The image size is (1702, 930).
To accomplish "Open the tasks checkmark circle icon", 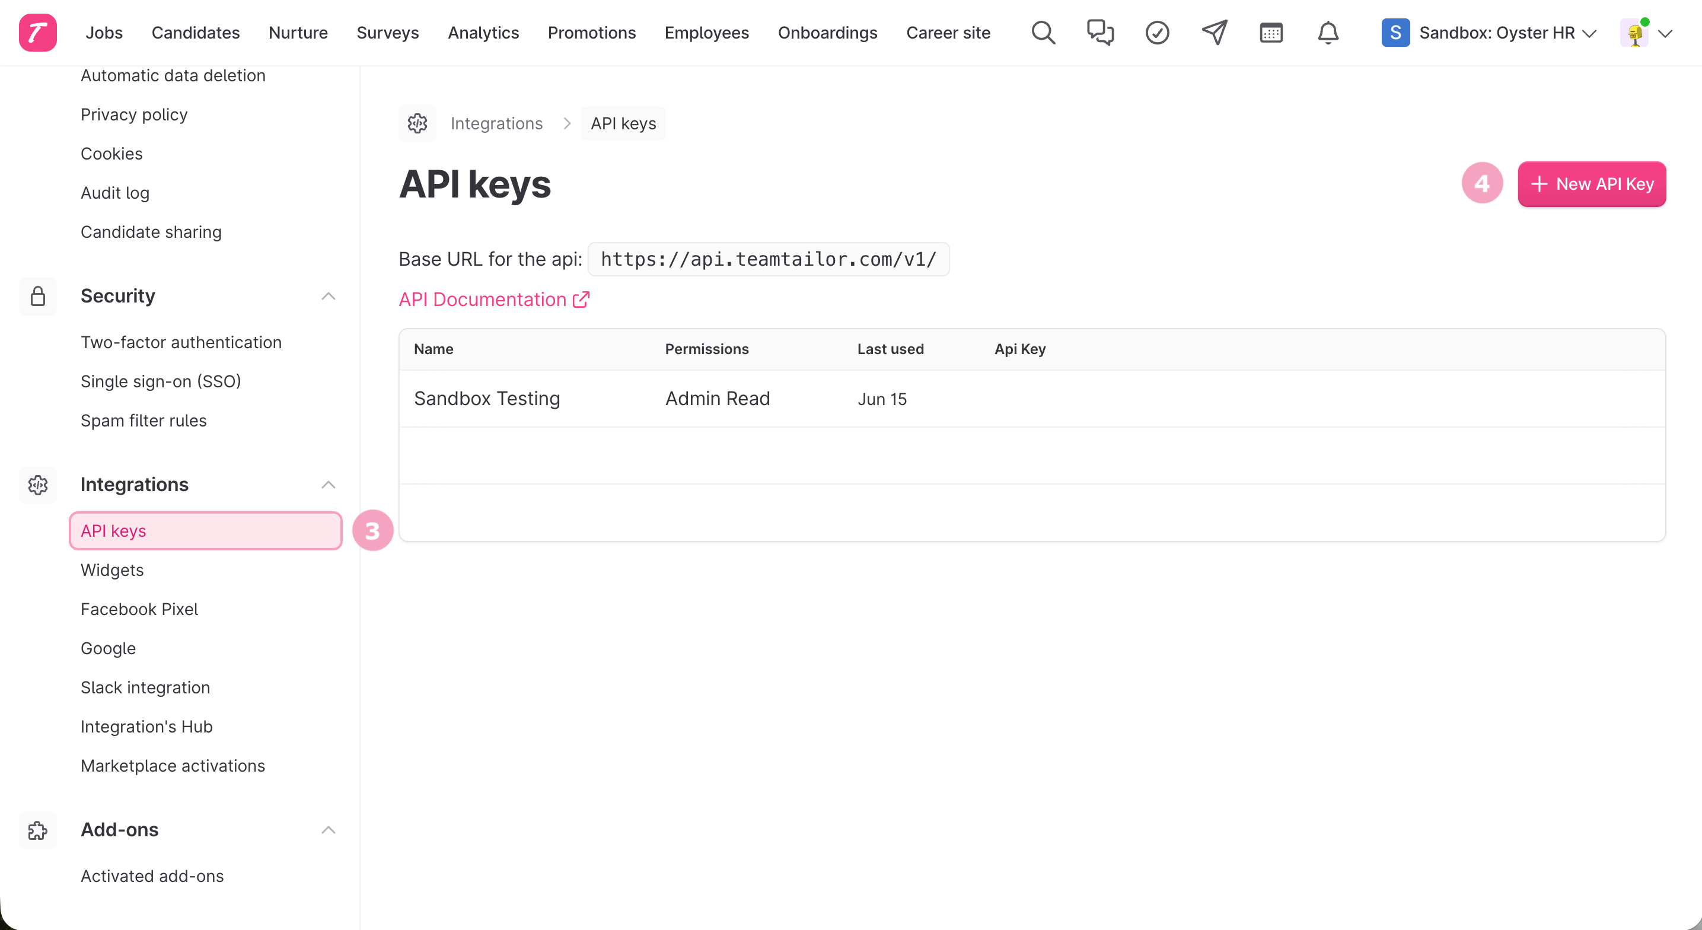I will pyautogui.click(x=1157, y=33).
